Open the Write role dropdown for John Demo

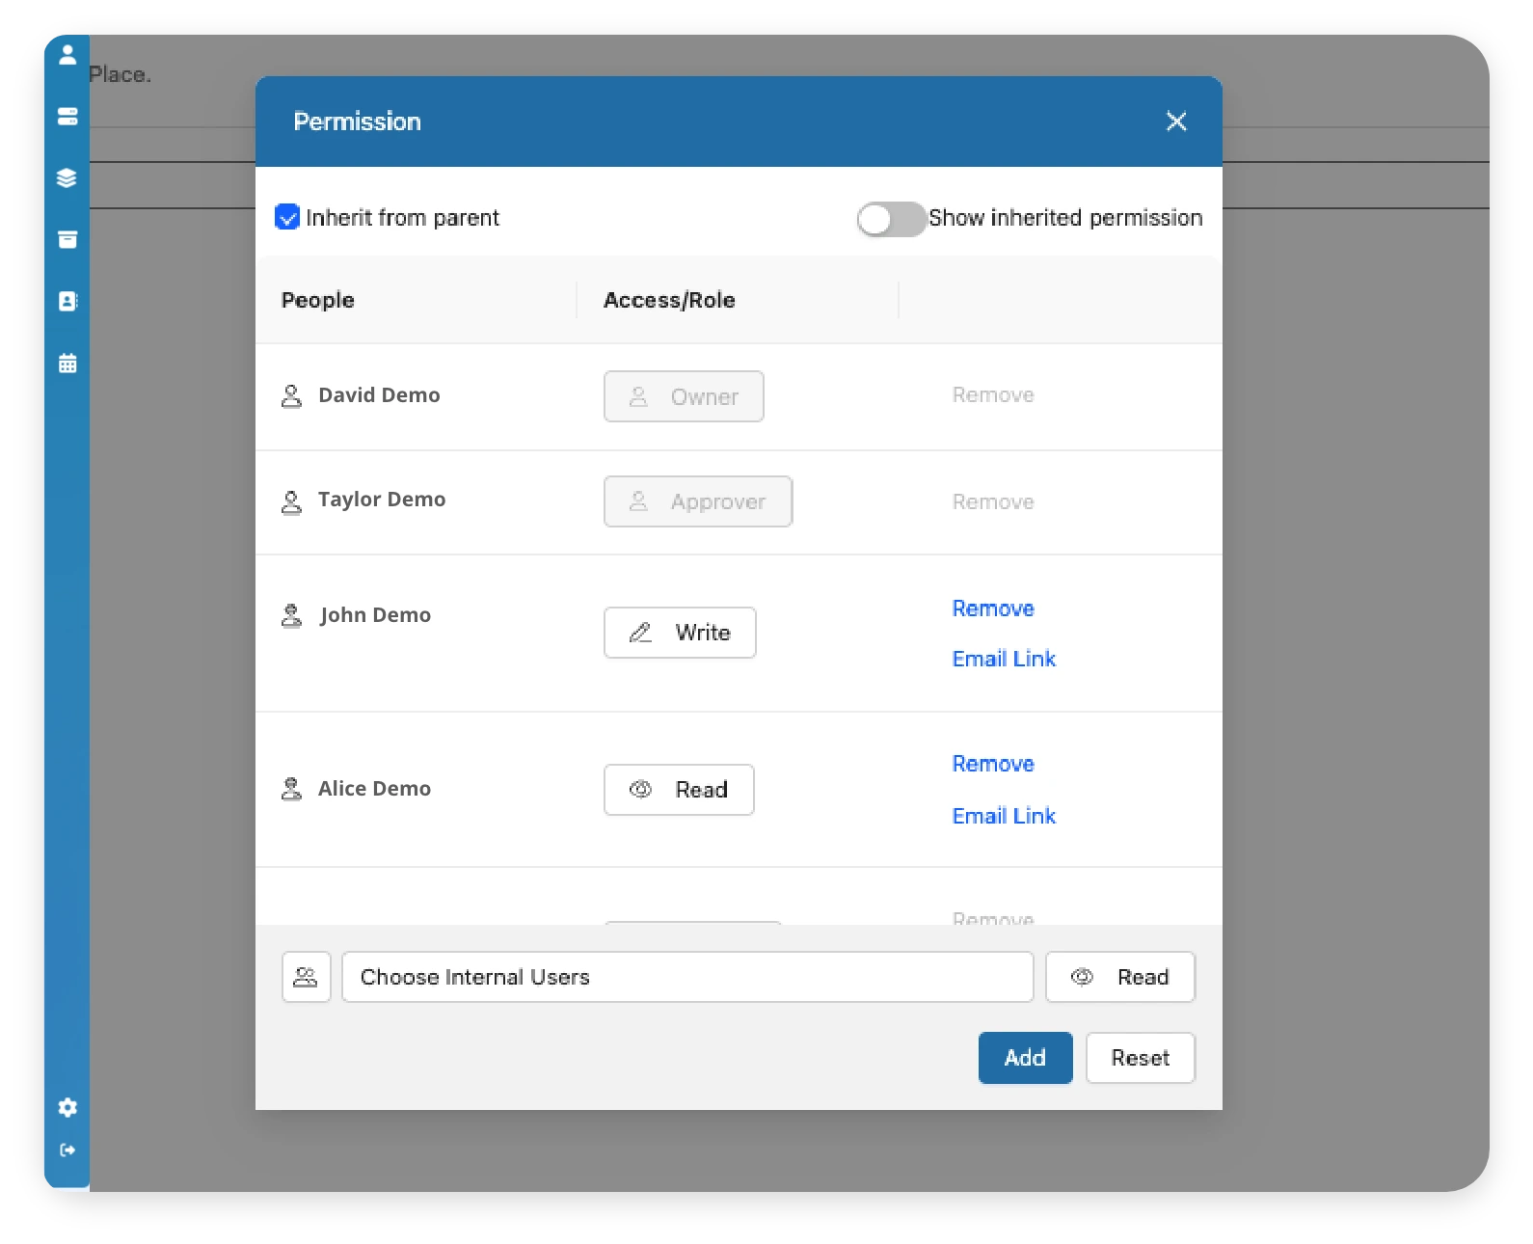[x=680, y=633]
